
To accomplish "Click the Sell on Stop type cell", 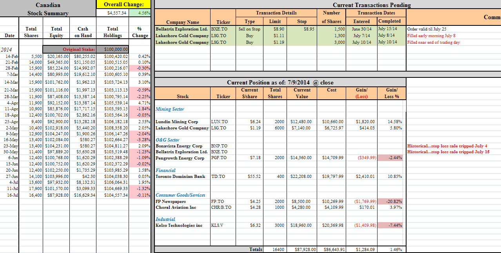I will coord(249,29).
